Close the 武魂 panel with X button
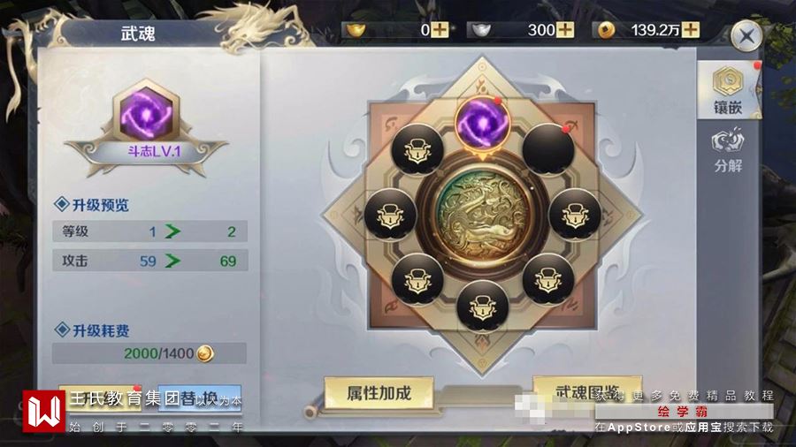 (746, 36)
